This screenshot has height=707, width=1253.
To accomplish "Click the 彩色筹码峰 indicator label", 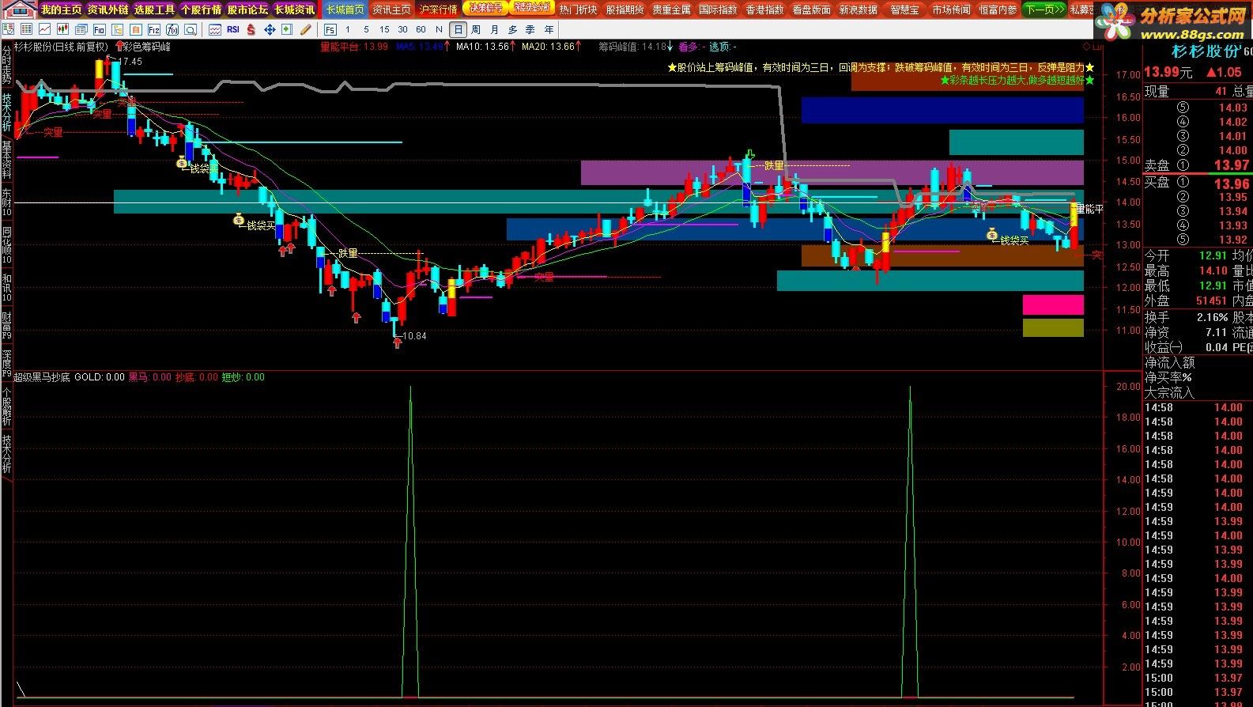I will [146, 47].
